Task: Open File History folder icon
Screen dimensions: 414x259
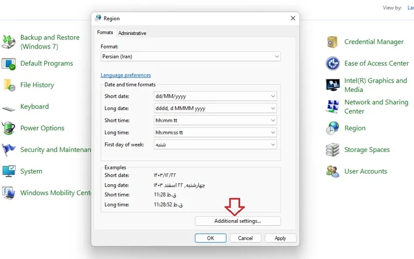Action: (x=9, y=85)
